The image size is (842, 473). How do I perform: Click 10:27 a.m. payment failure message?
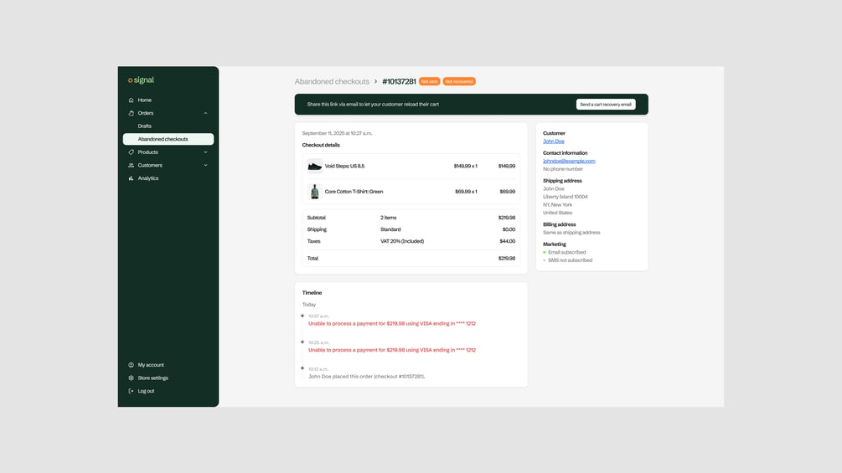[x=392, y=323]
